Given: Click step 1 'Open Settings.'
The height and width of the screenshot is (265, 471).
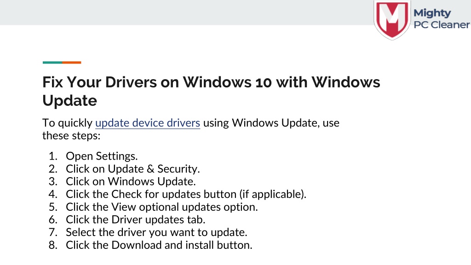Looking at the screenshot, I should pyautogui.click(x=102, y=156).
